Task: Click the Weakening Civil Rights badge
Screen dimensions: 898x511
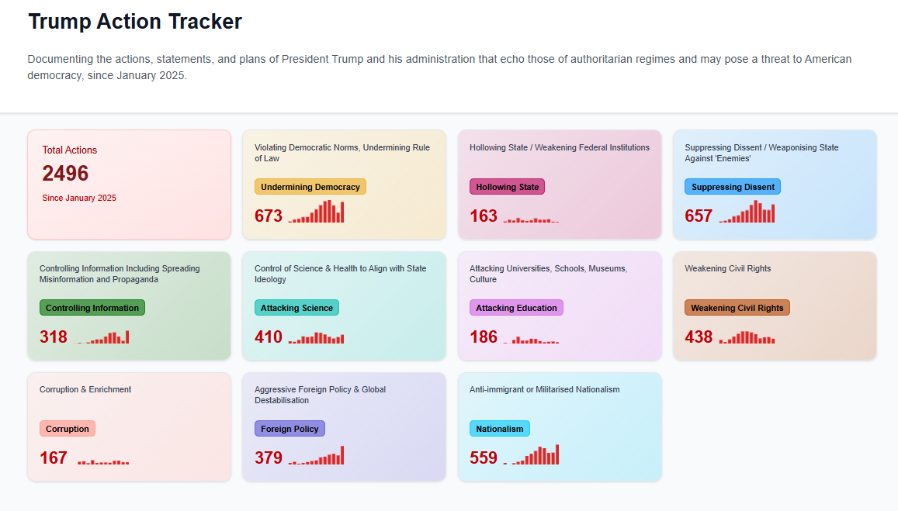Action: [737, 308]
